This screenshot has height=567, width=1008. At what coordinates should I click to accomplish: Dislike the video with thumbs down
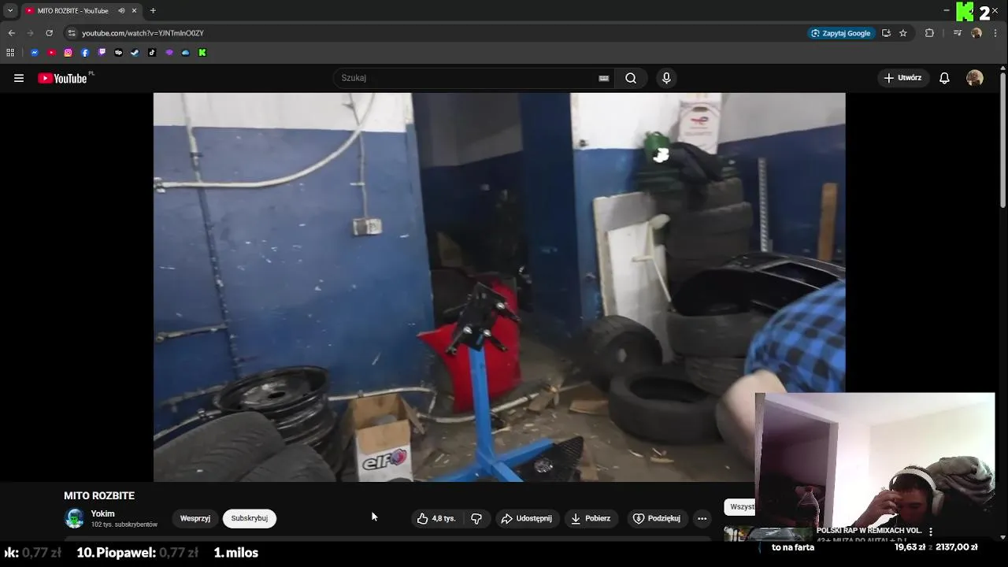point(476,518)
